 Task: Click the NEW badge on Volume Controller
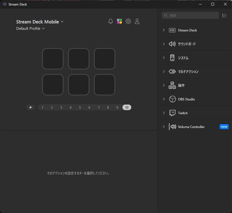224,127
